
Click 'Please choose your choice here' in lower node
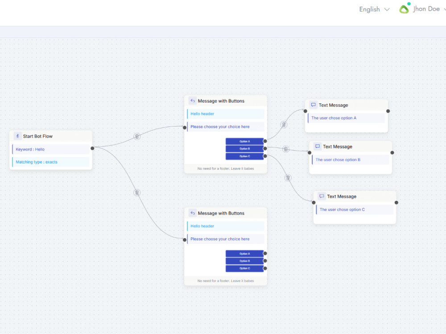[x=226, y=239]
